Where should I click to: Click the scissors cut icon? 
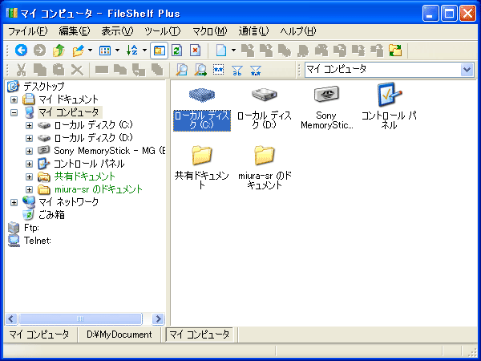(x=21, y=70)
